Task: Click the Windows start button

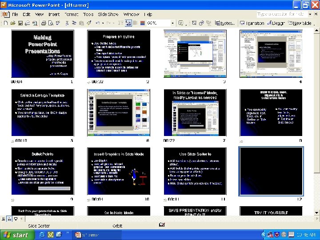Action: point(17,235)
